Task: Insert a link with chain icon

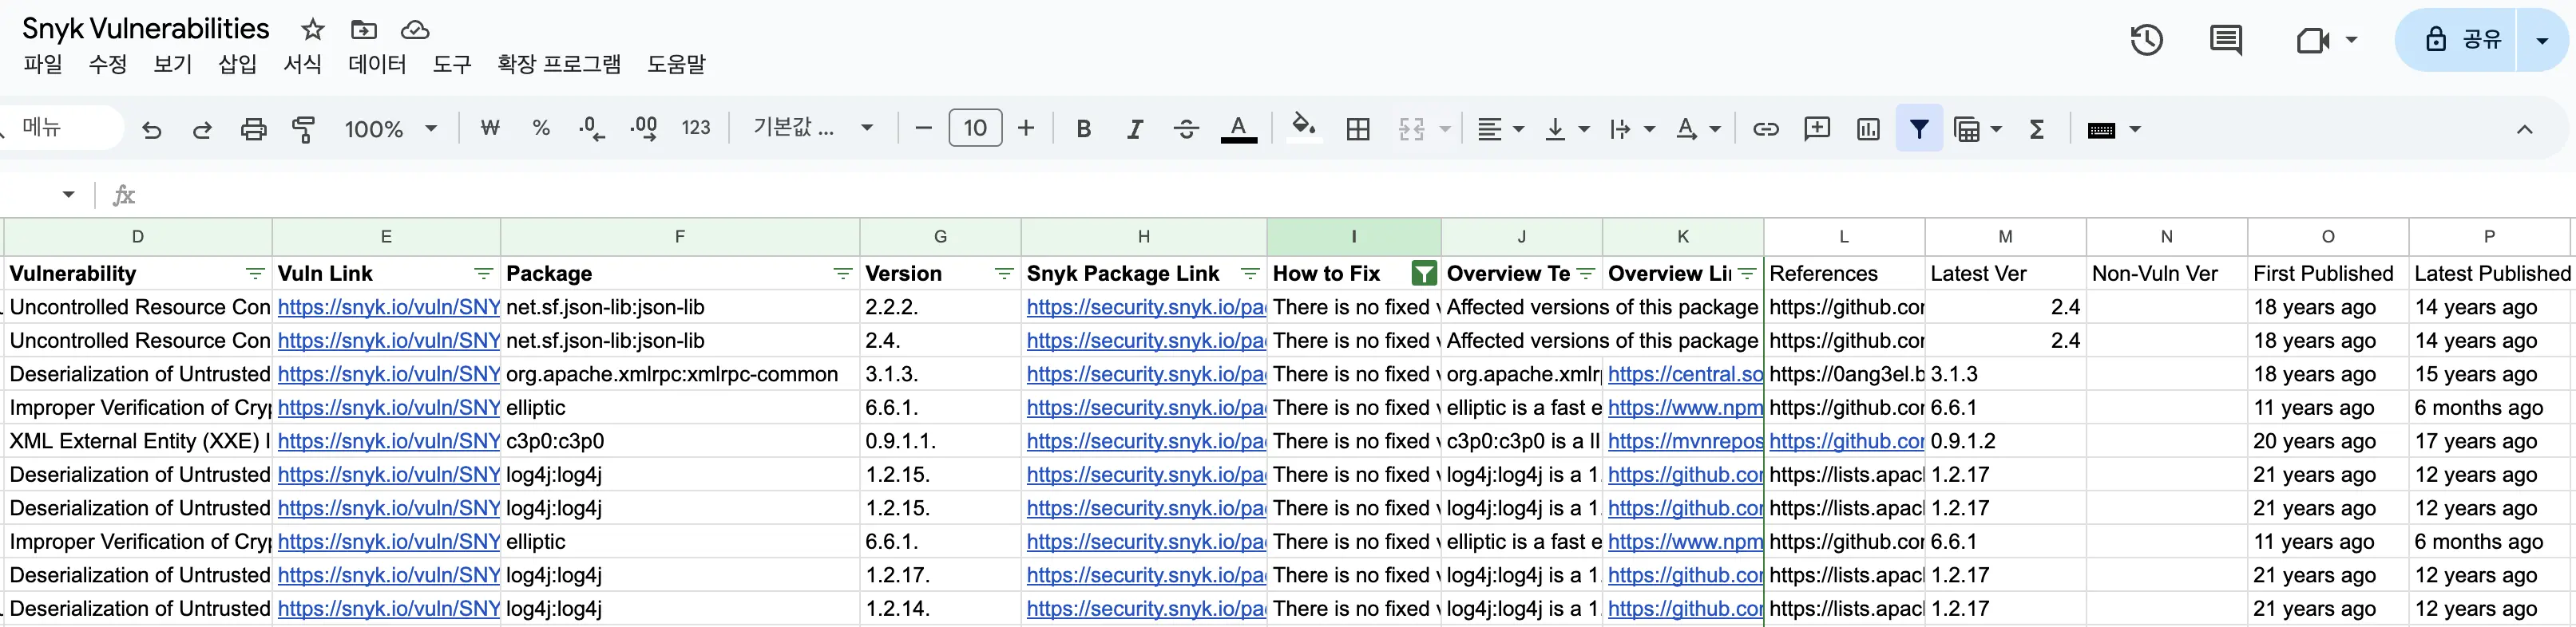Action: pyautogui.click(x=1766, y=128)
